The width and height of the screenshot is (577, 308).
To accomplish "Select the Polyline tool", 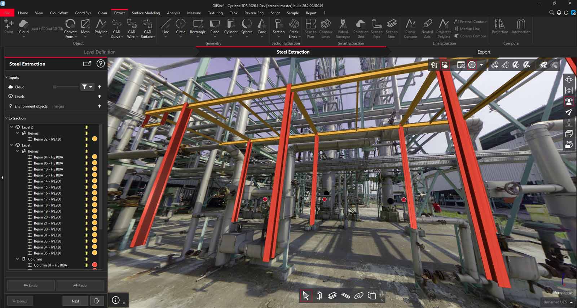I will 101,28.
